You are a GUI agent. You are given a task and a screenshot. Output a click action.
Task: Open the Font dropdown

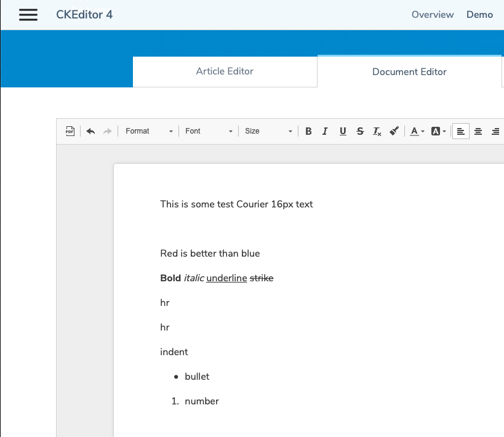209,131
